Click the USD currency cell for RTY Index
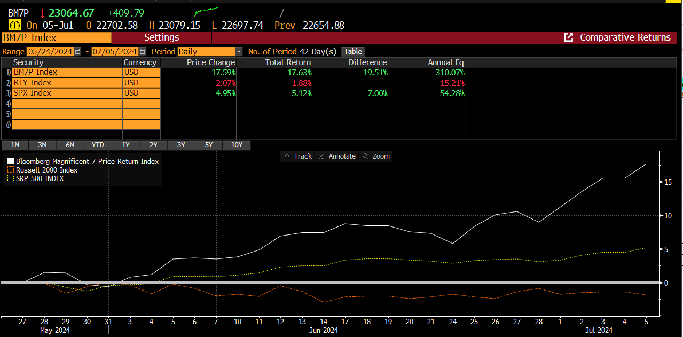This screenshot has width=683, height=337. (142, 83)
